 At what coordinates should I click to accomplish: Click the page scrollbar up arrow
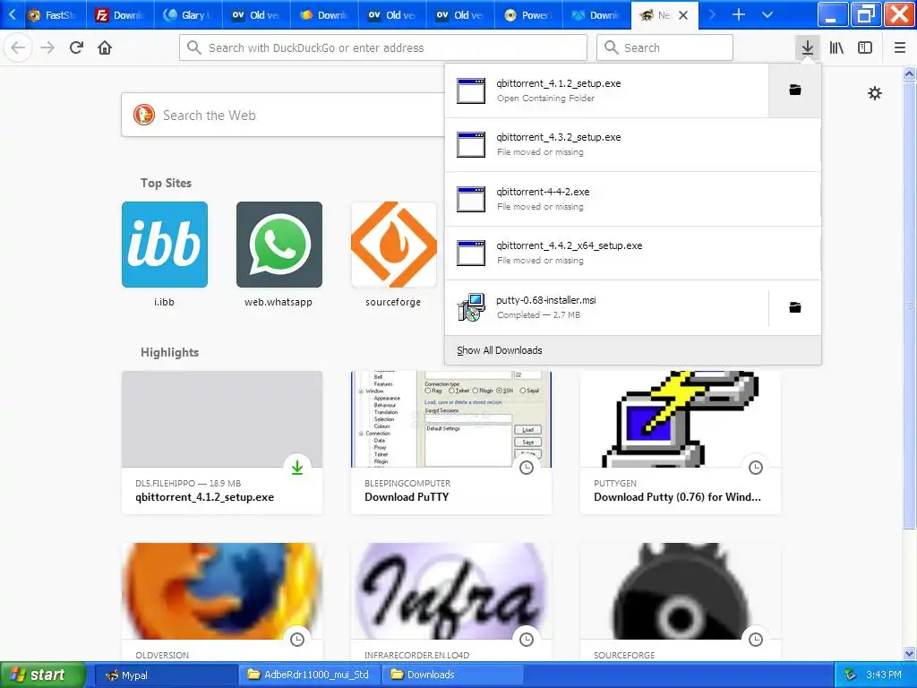click(x=909, y=73)
